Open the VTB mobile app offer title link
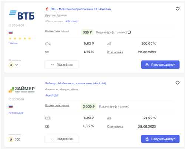This screenshot has height=149, width=185. click(x=81, y=9)
